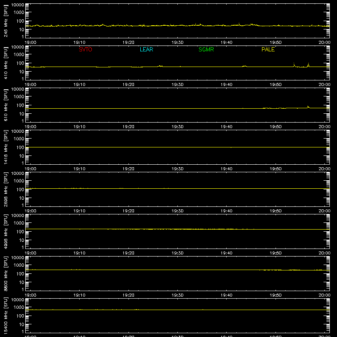
Task: Click the cyan LEAR station label
Action: [146, 49]
